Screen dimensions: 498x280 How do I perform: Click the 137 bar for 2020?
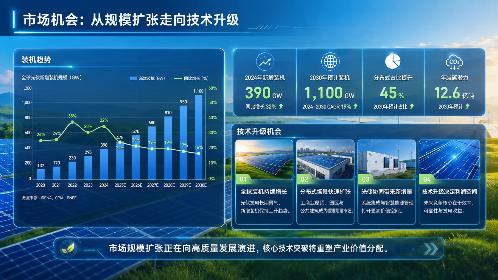click(41, 174)
